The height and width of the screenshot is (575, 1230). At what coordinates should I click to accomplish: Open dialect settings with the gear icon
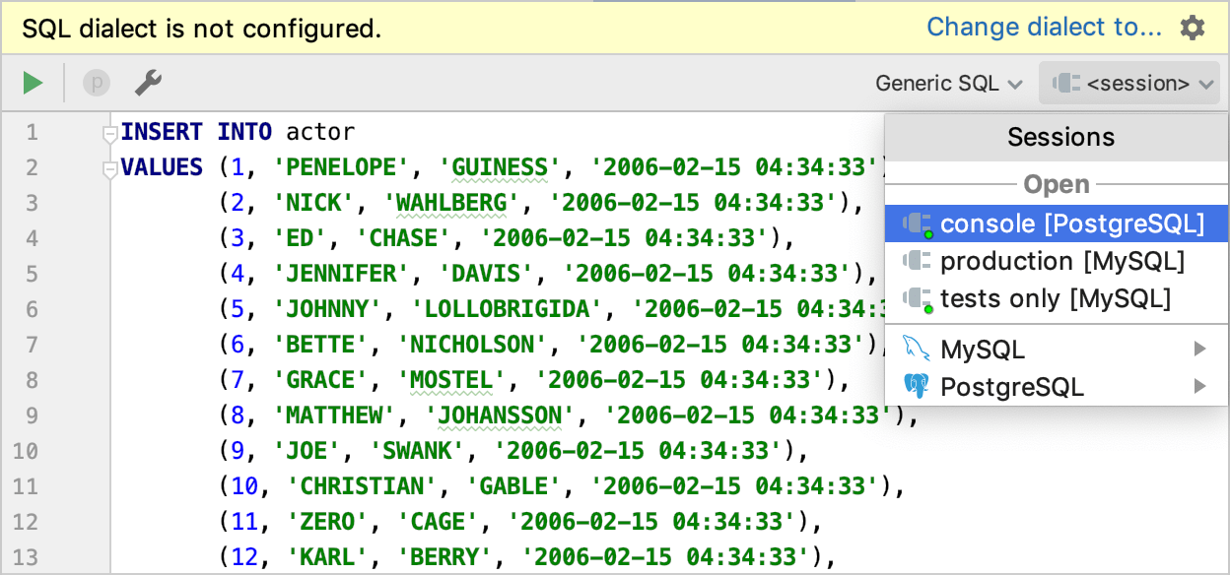[1193, 28]
